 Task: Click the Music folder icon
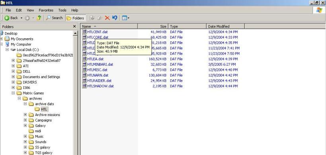click(x=31, y=136)
